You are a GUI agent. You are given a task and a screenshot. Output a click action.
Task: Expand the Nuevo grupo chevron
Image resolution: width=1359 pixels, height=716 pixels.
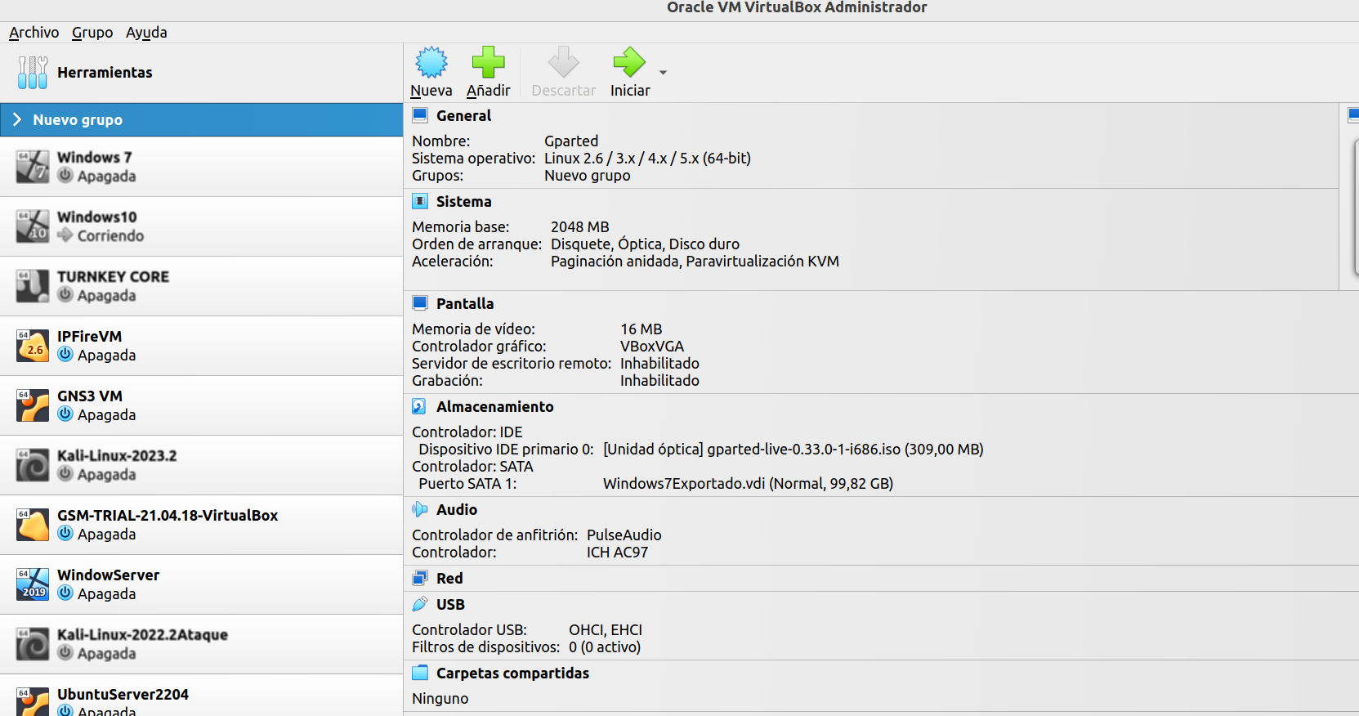coord(17,119)
